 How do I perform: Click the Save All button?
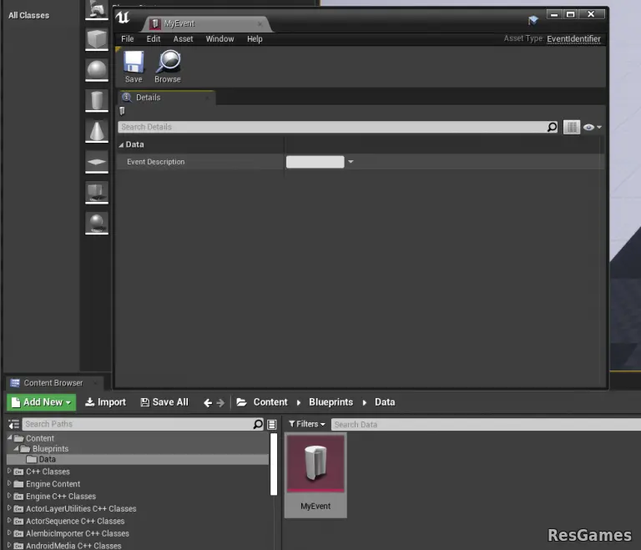(x=164, y=402)
